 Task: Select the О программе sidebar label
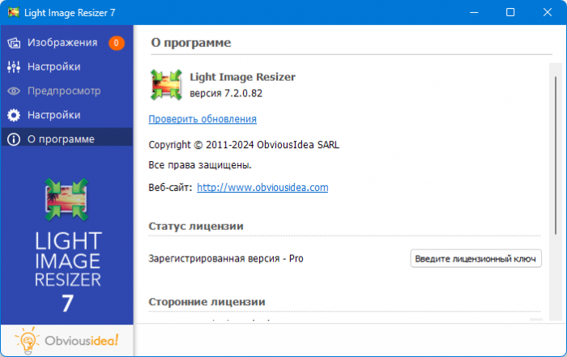pyautogui.click(x=61, y=139)
